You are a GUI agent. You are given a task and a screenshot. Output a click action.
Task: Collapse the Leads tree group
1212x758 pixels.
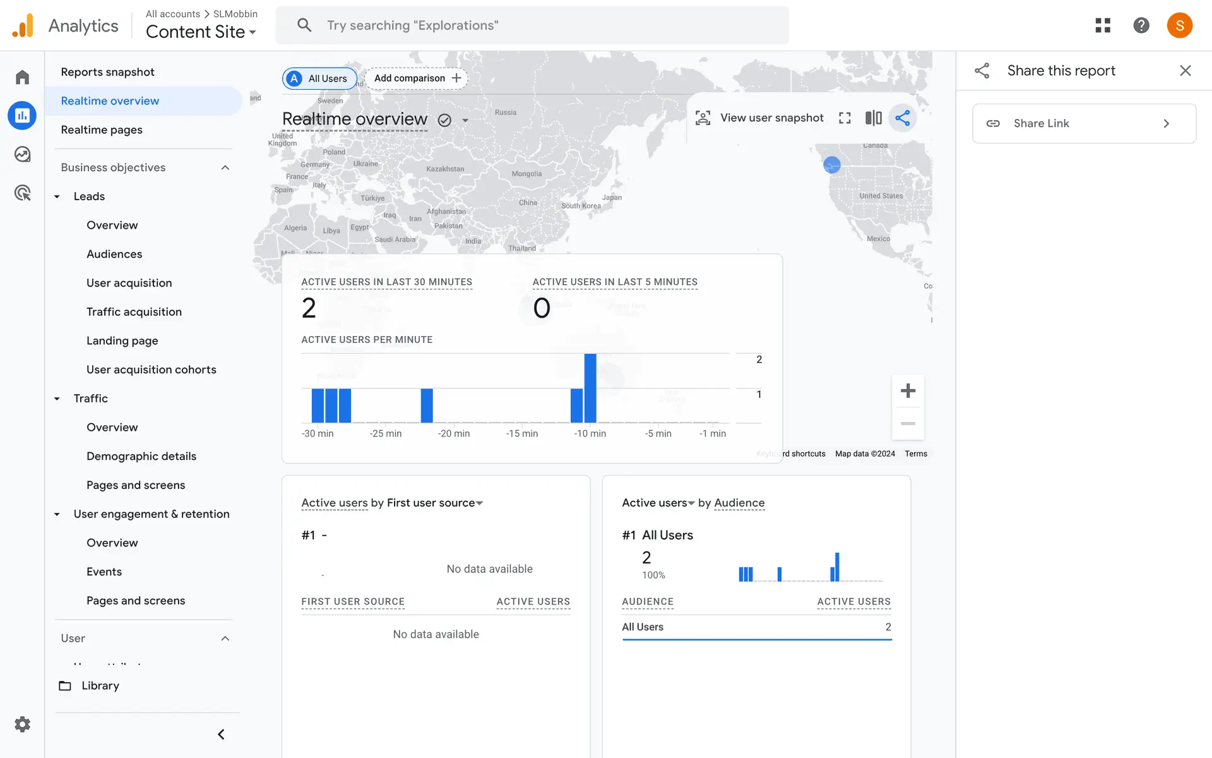tap(57, 196)
